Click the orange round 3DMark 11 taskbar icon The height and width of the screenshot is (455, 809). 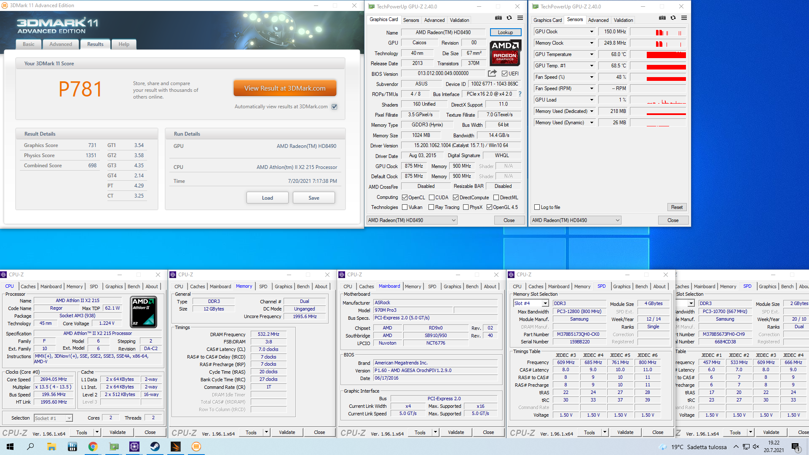tap(196, 447)
